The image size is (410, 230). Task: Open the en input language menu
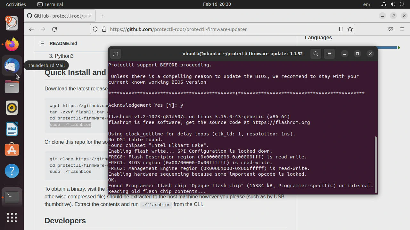366,4
